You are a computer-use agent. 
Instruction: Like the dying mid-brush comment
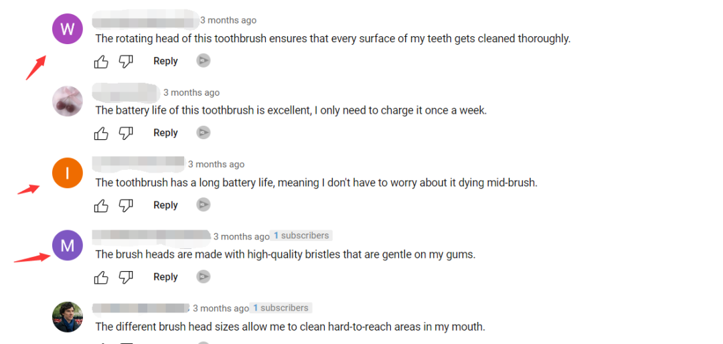(x=101, y=205)
